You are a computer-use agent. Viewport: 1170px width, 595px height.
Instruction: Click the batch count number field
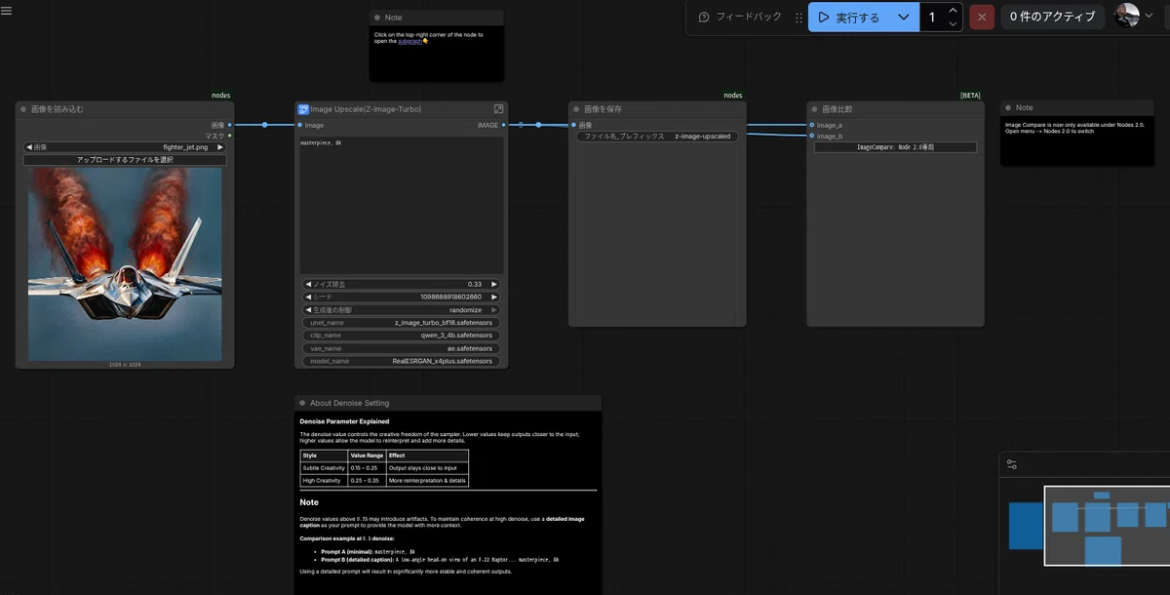coord(932,18)
